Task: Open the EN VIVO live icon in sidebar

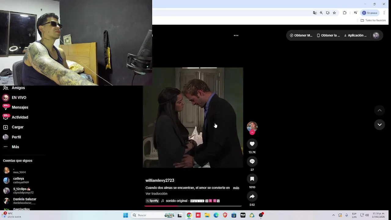Action: point(5,97)
